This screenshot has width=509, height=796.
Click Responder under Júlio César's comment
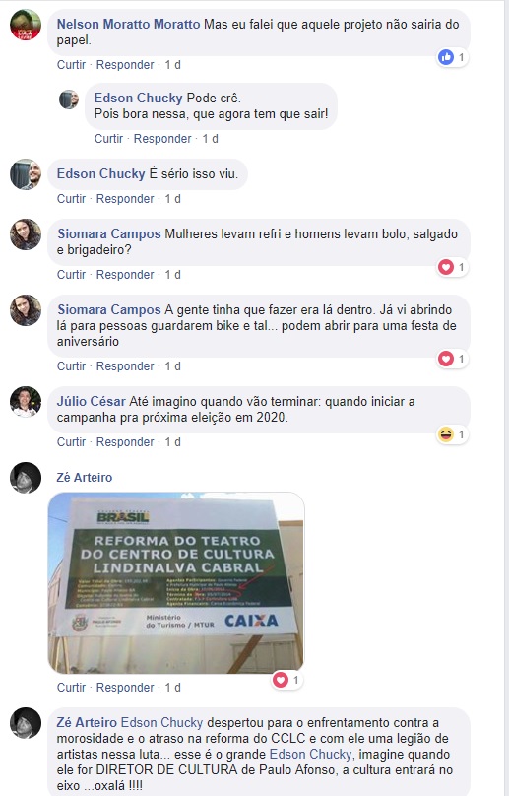click(125, 442)
